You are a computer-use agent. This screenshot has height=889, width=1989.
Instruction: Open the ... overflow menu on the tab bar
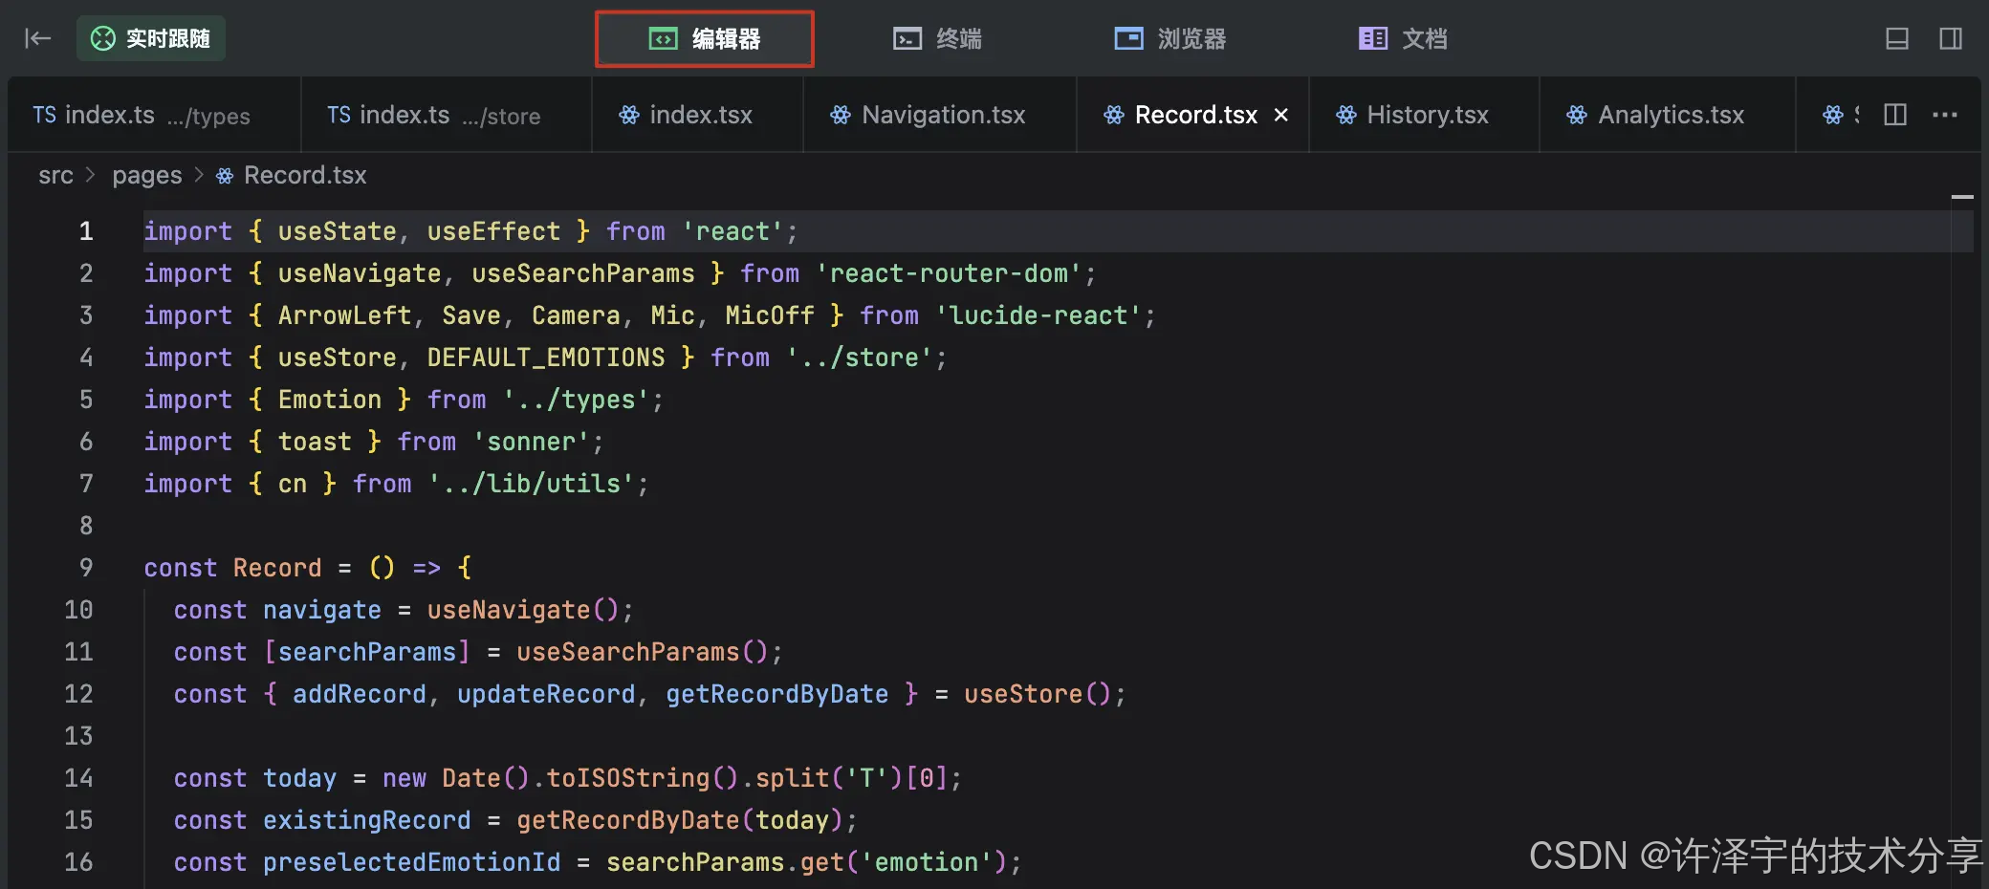(x=1945, y=115)
